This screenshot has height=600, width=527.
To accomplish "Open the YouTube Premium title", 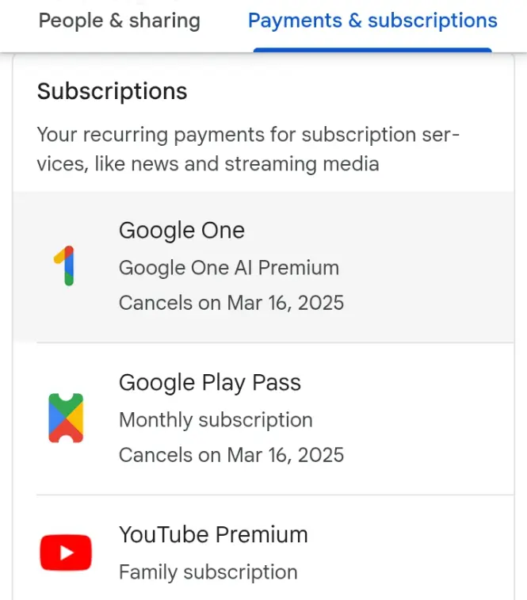I will 213,534.
